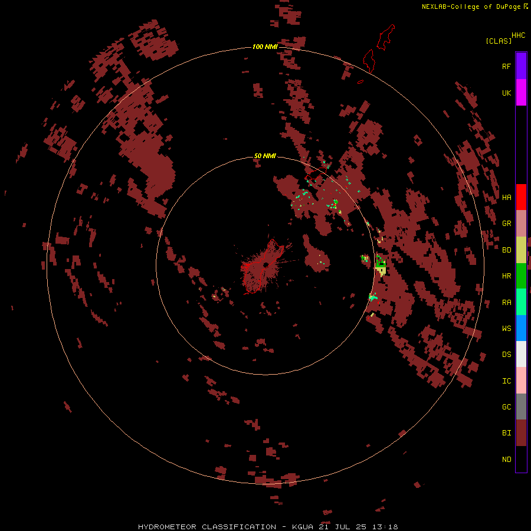
Task: Click the WS legend label
Action: pos(506,329)
